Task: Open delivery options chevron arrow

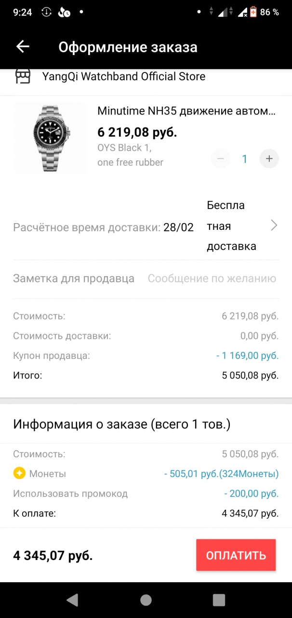Action: pos(274,225)
